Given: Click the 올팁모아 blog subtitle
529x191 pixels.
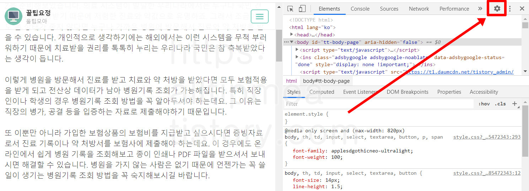Looking at the screenshot, I should [x=37, y=21].
